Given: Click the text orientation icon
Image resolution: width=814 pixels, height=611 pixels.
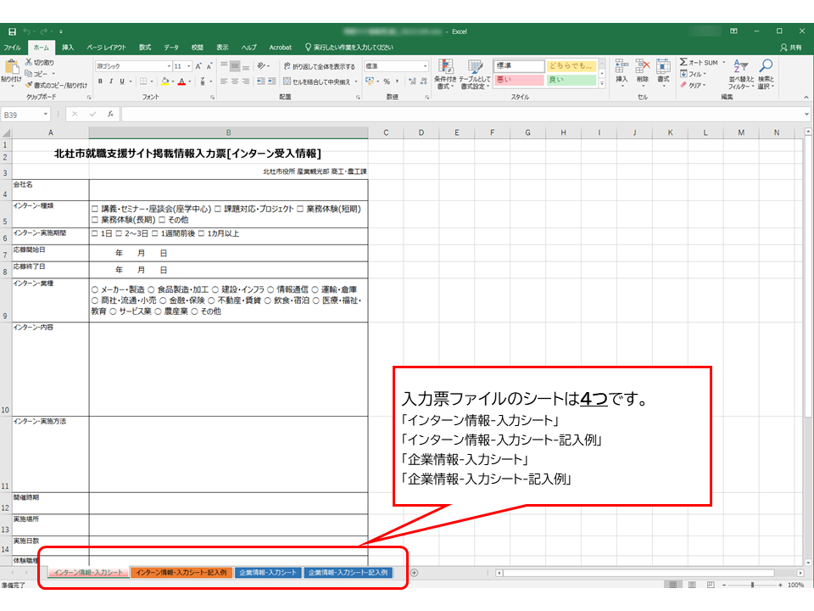Looking at the screenshot, I should point(262,66).
